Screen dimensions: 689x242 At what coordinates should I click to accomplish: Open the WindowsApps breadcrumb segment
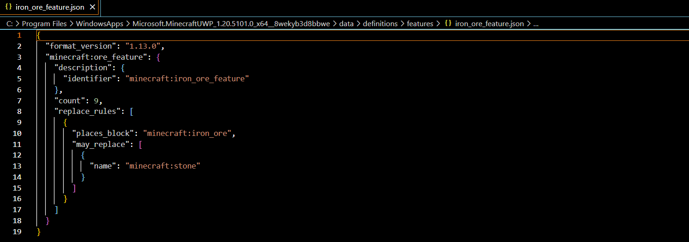point(99,24)
